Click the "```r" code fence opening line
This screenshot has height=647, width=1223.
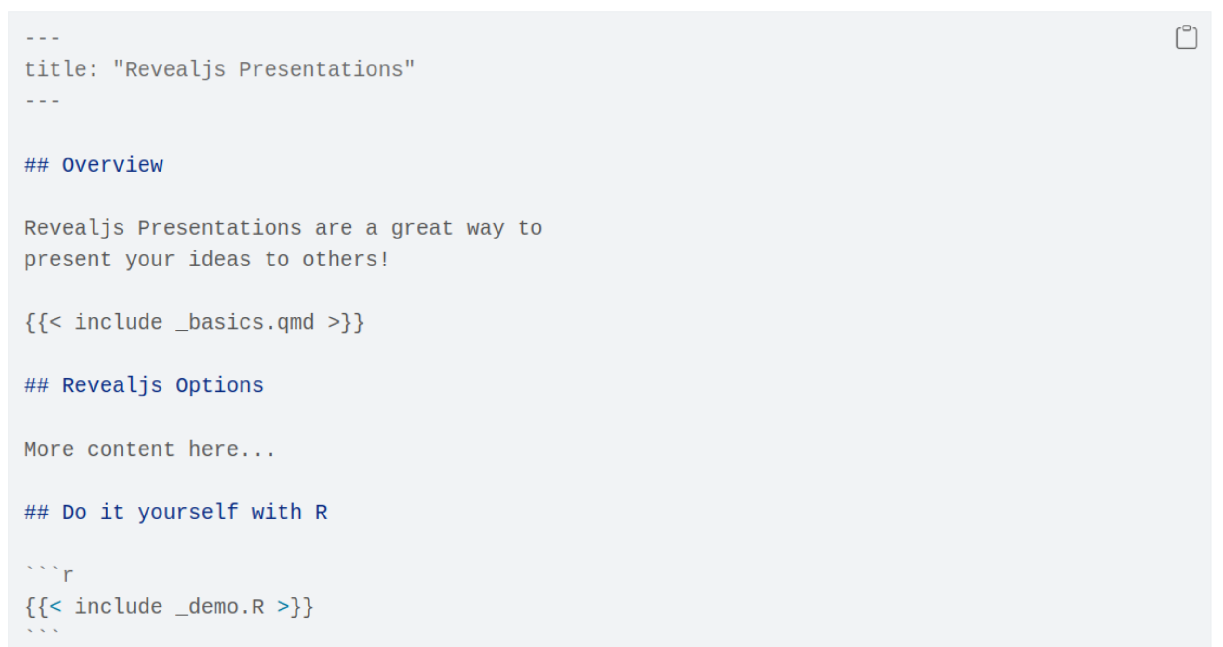[49, 575]
